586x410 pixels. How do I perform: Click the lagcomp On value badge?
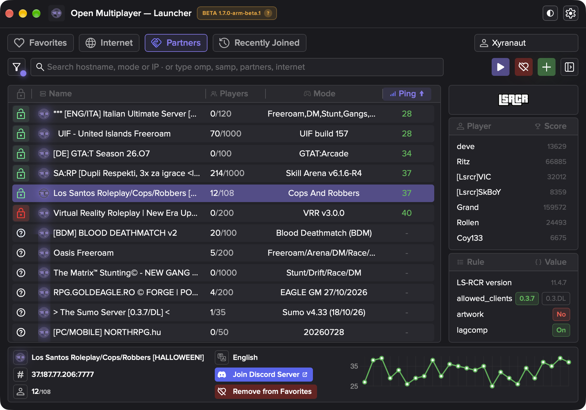(x=561, y=330)
